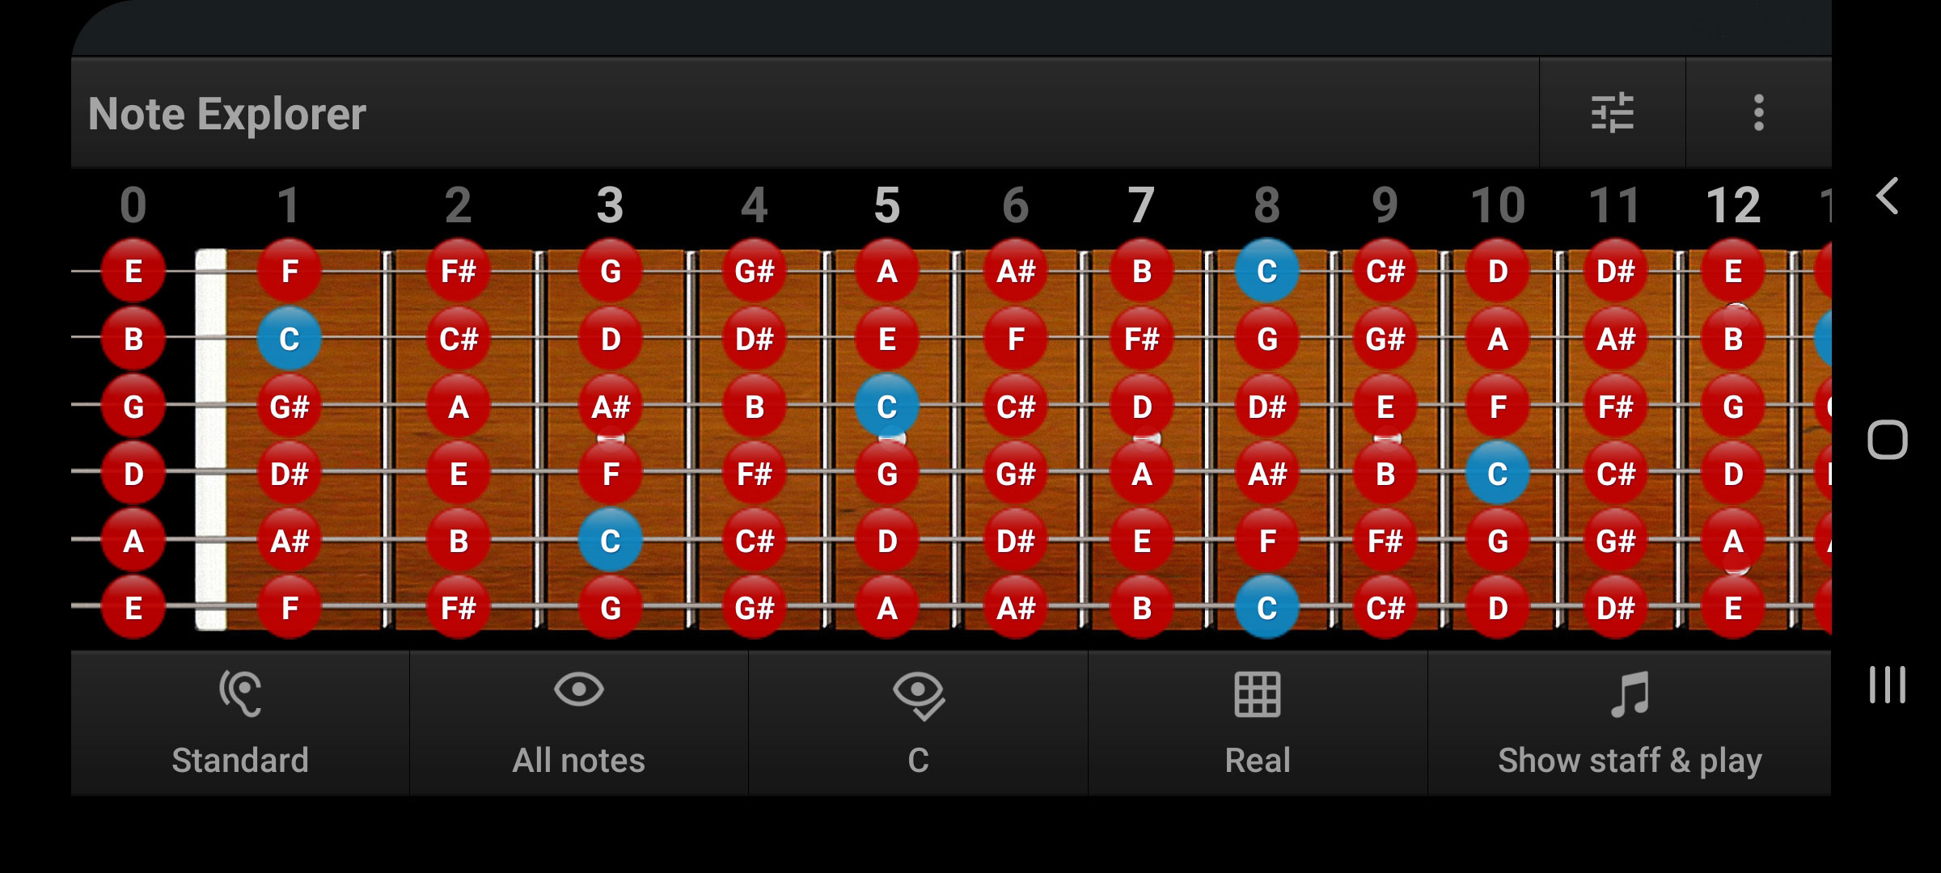Open Android recent apps button
1941x873 pixels.
tap(1887, 685)
